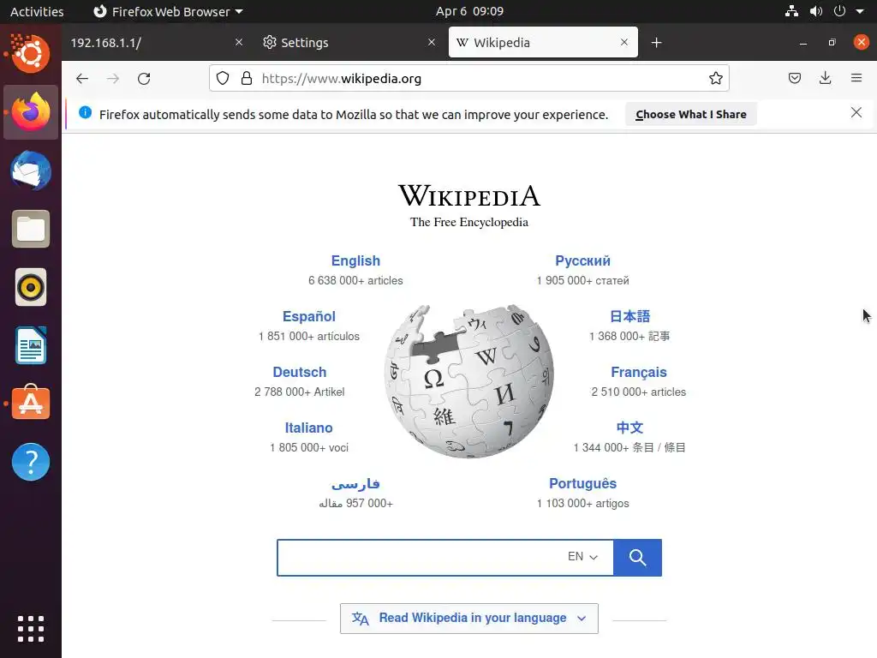Go back using the back arrow
Image resolution: width=877 pixels, height=658 pixels.
[x=82, y=78]
